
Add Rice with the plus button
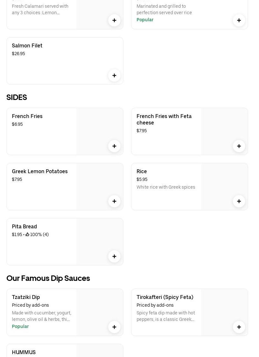(x=239, y=201)
